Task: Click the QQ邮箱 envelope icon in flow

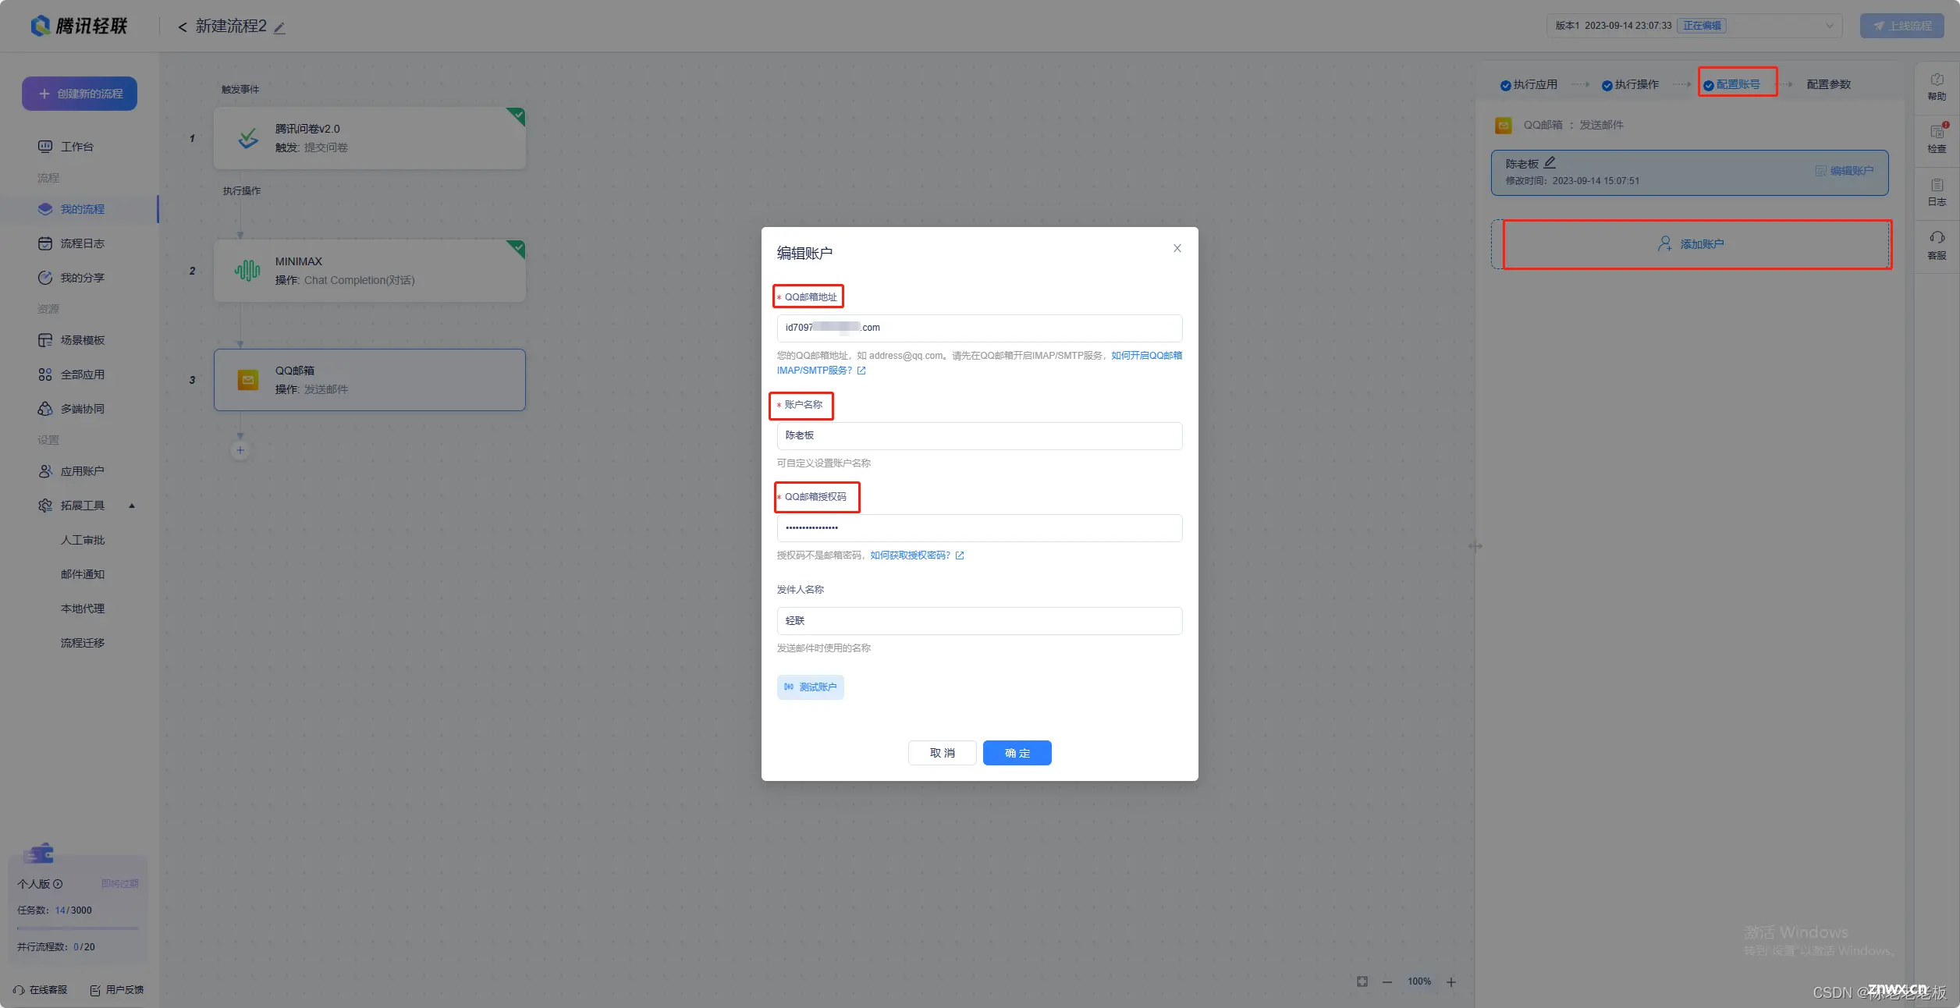Action: 248,380
